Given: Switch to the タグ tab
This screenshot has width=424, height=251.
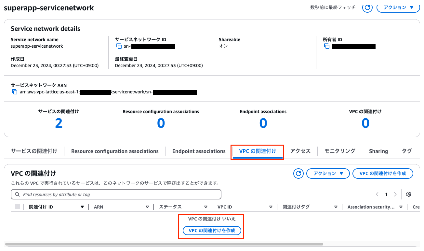Looking at the screenshot, I should 407,151.
